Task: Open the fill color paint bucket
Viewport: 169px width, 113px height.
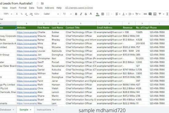Action: [x=97, y=14]
